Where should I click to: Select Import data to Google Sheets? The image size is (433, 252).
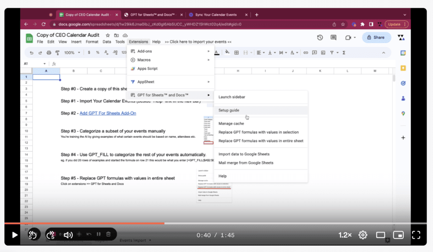click(260, 154)
